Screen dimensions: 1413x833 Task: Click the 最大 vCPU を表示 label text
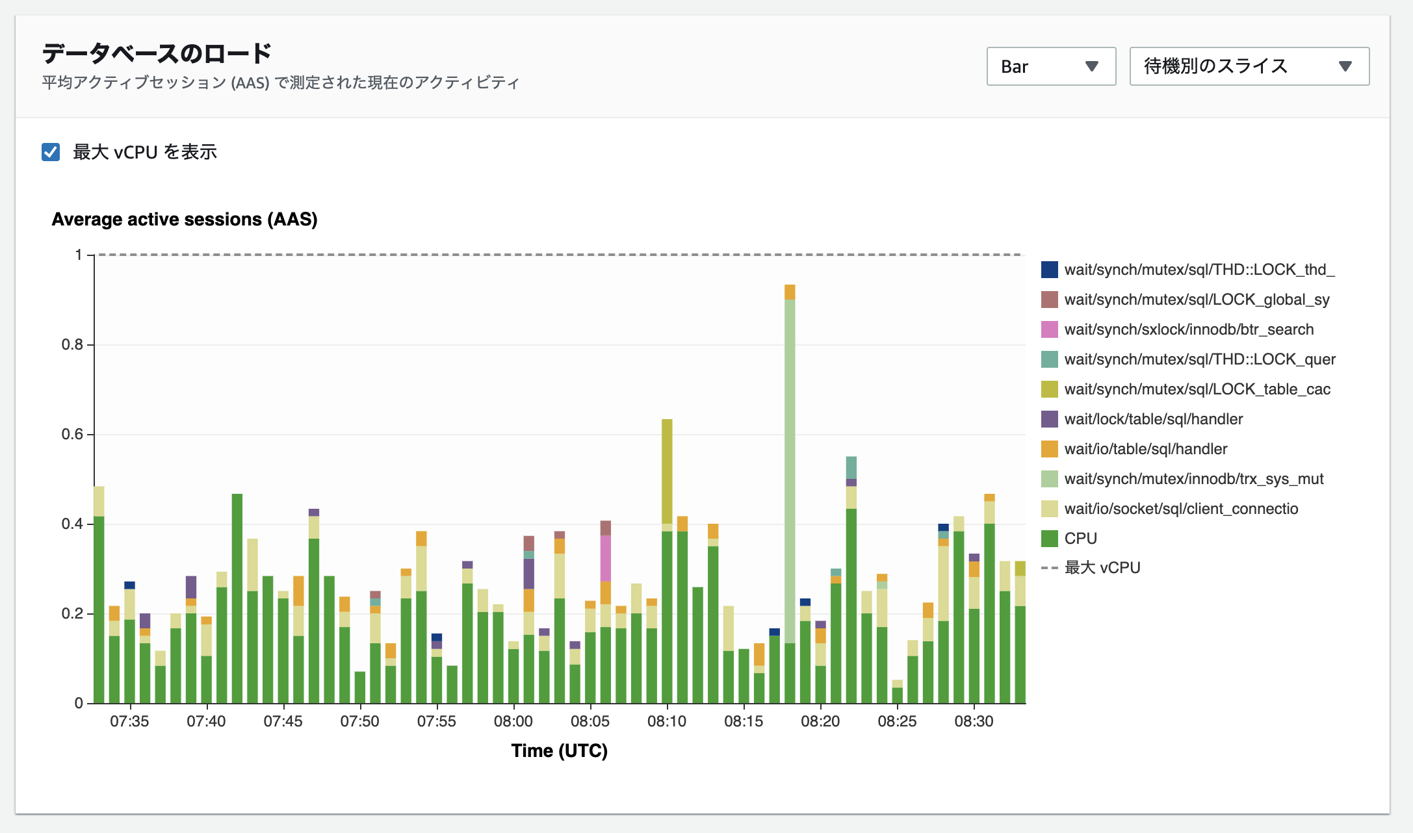tap(144, 152)
